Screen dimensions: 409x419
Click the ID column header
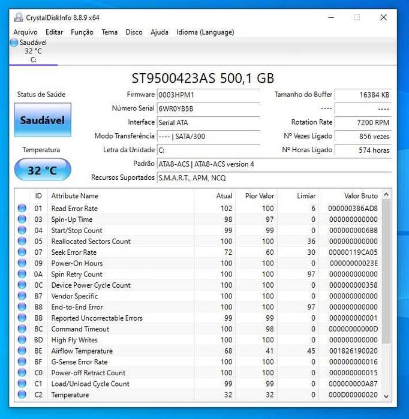(x=38, y=196)
